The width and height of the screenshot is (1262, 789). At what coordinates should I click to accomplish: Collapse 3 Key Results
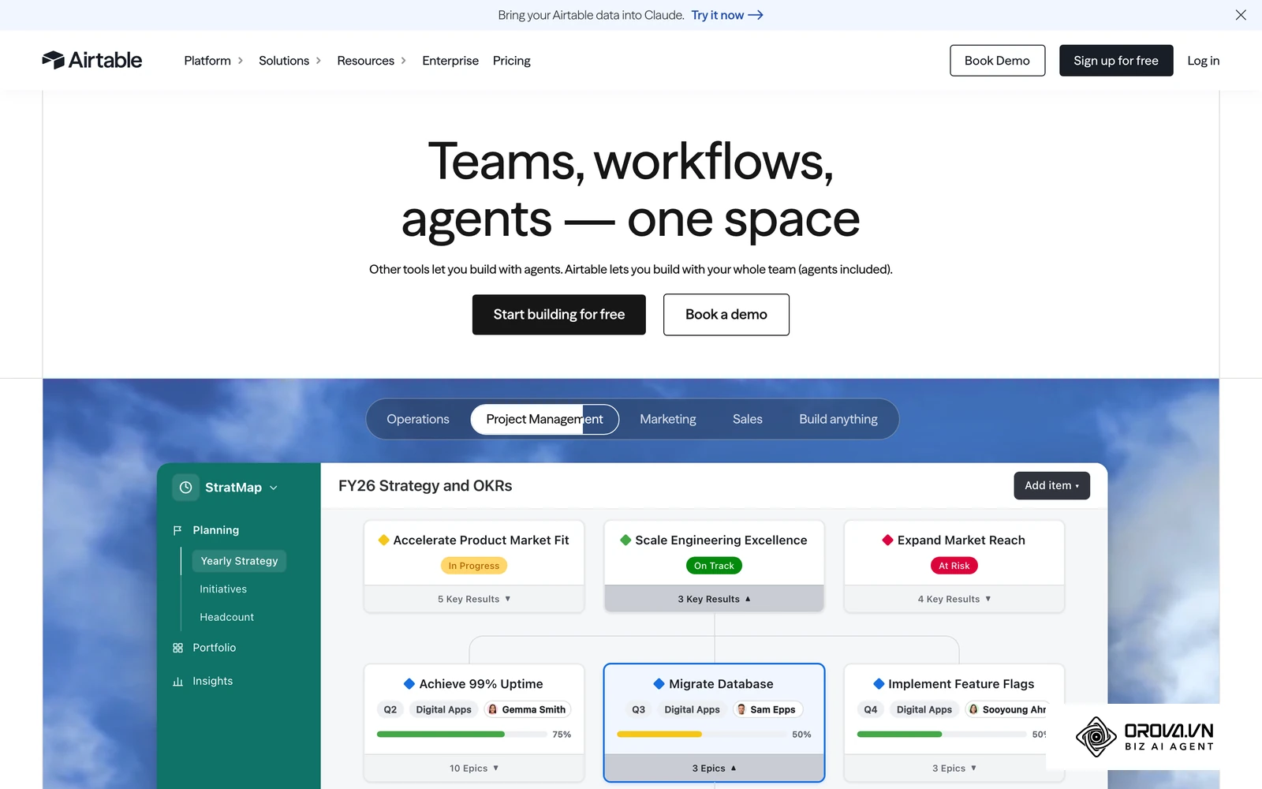(714, 599)
